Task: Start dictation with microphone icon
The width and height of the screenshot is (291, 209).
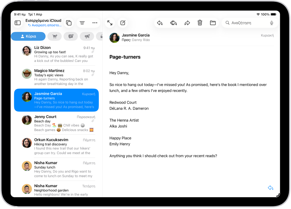Action: tap(272, 23)
